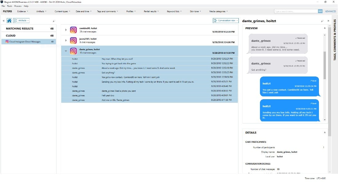Viewport: 338px width, 183px height.
Task: Collapse right details panel chevrons
Action: [x=328, y=21]
